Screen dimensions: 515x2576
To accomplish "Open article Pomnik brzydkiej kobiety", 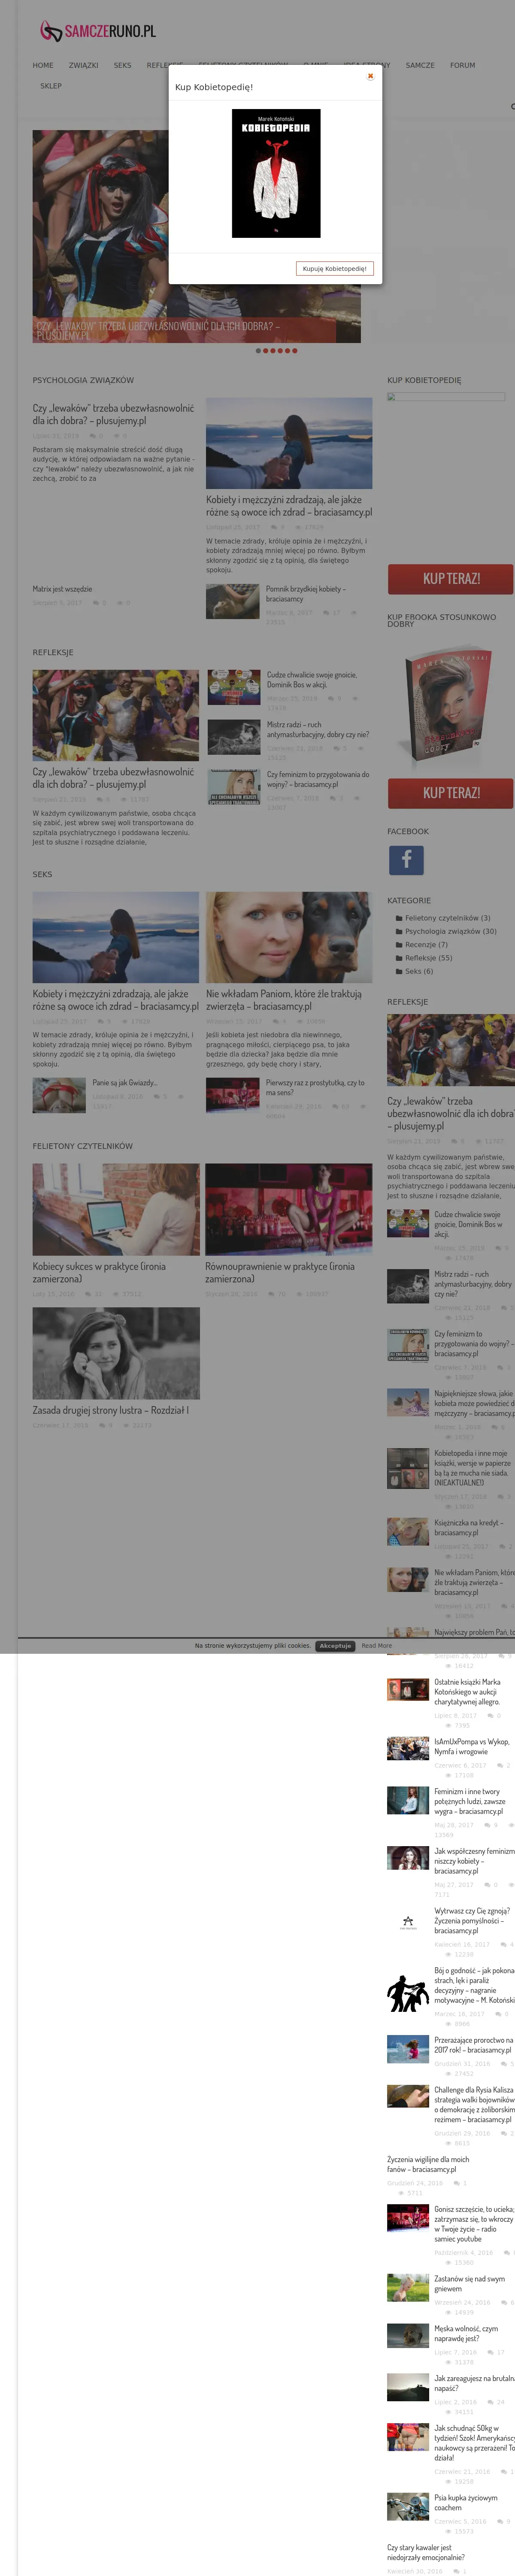I will 306,594.
